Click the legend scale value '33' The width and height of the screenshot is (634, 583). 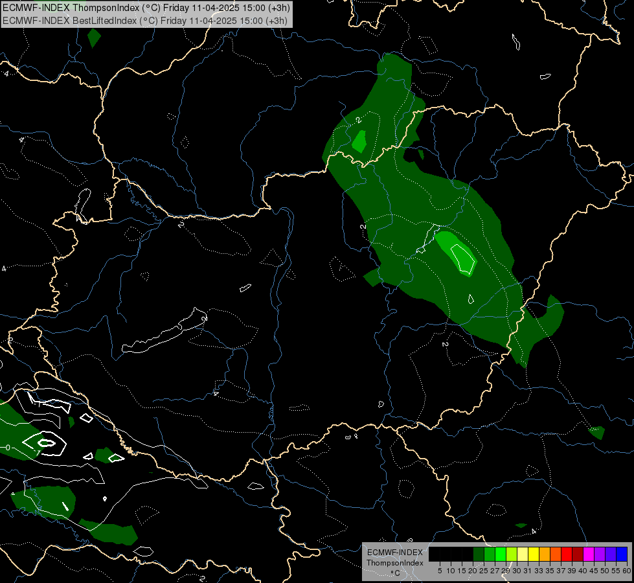[539, 571]
